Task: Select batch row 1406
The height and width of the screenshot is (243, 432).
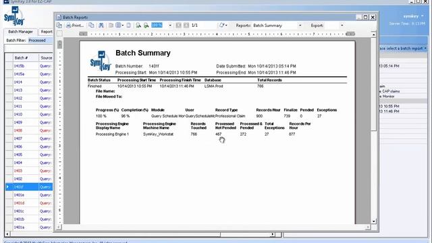Action: [x=29, y=146]
